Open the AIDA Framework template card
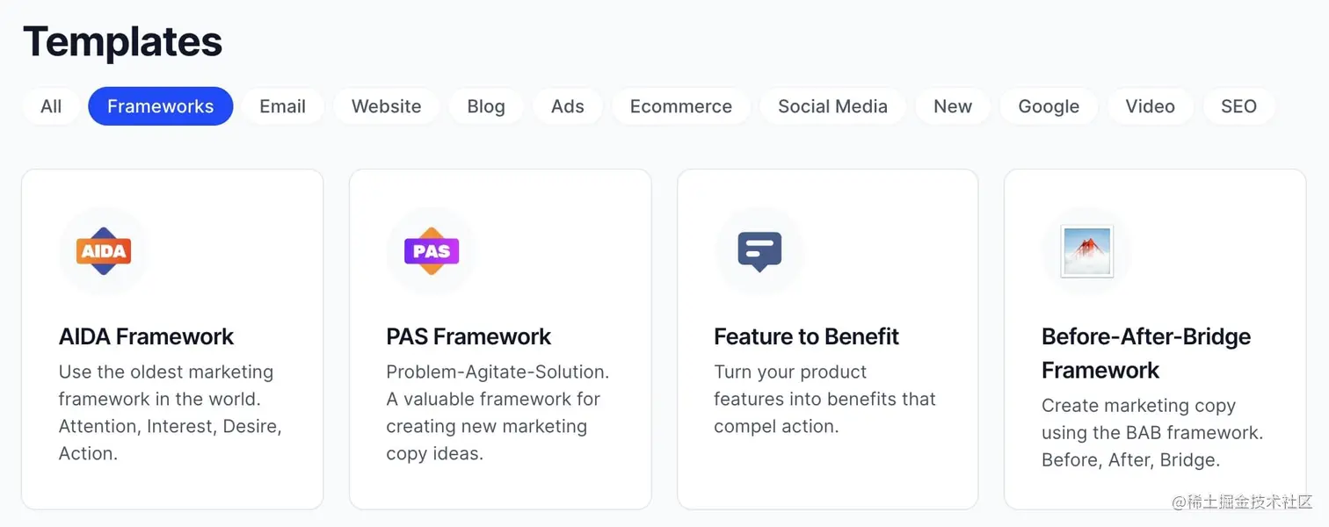Viewport: 1329px width, 527px height. tap(172, 338)
